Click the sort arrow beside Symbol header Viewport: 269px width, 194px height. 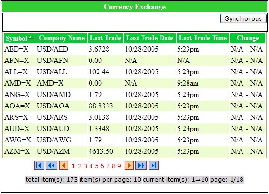point(31,37)
